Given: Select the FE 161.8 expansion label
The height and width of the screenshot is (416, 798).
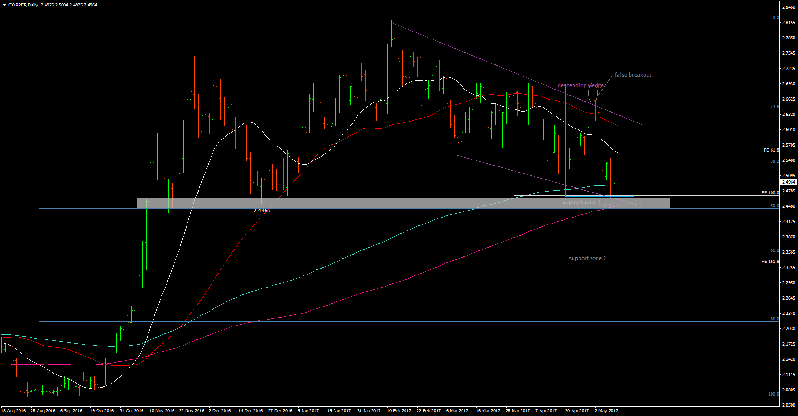Looking at the screenshot, I should click(770, 262).
